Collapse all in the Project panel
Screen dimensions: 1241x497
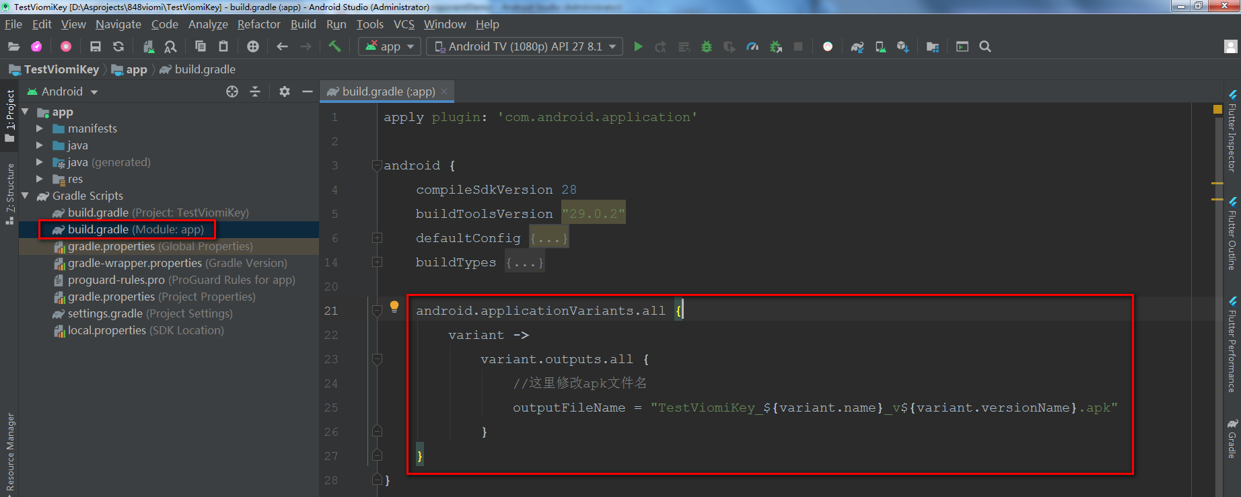(255, 91)
